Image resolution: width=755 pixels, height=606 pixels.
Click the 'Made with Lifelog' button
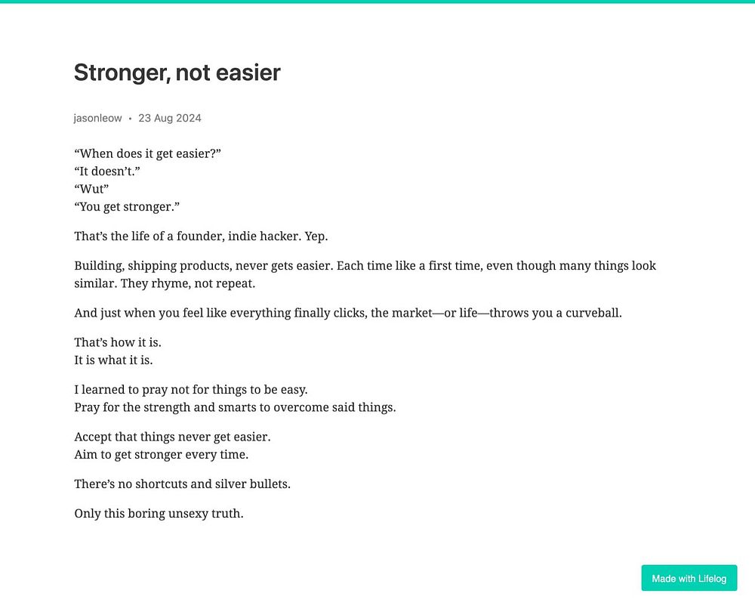point(689,578)
